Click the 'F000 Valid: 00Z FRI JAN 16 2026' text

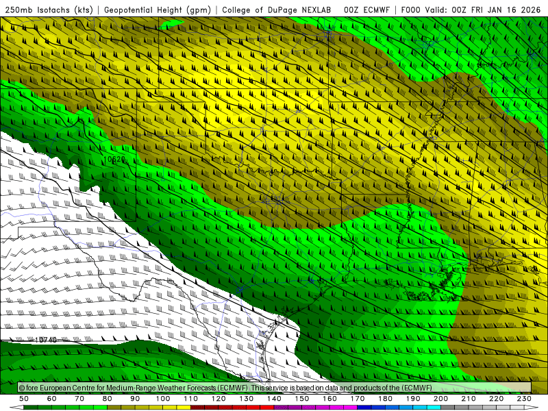tap(471, 10)
